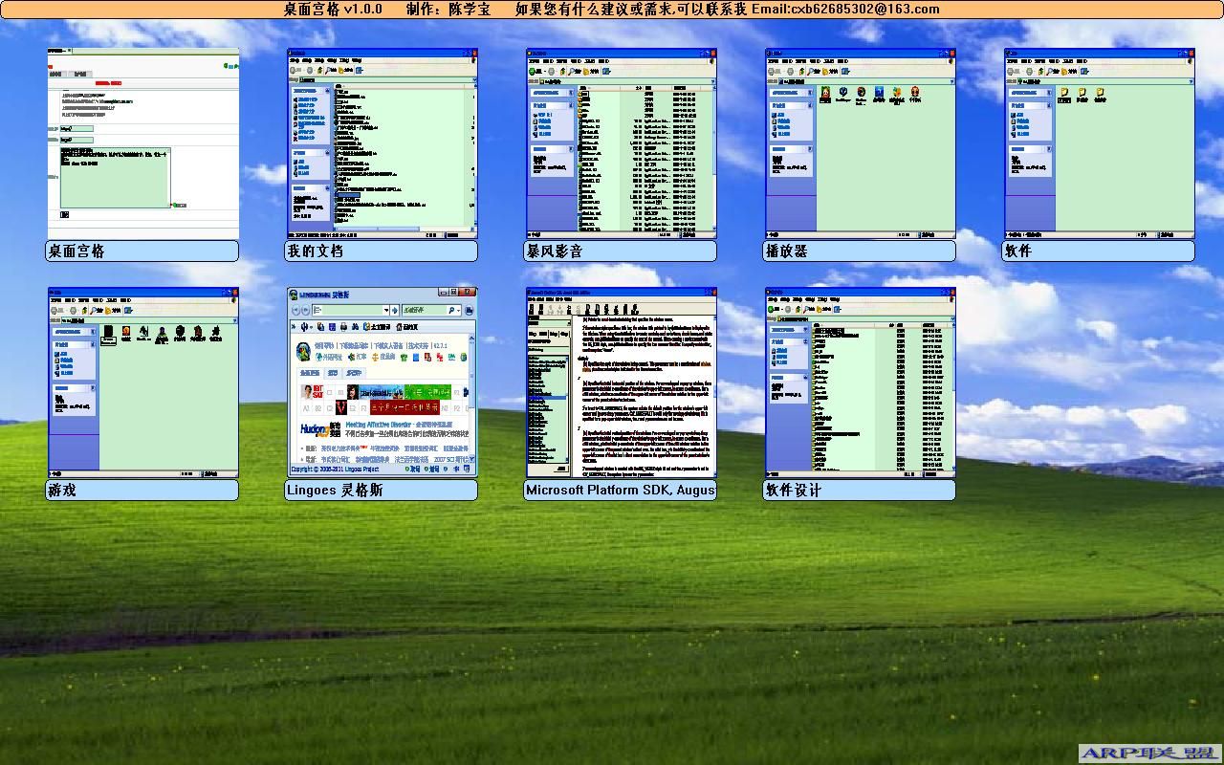Image resolution: width=1224 pixels, height=765 pixels.
Task: Click the 软件 caption label
Action: pyautogui.click(x=1099, y=251)
